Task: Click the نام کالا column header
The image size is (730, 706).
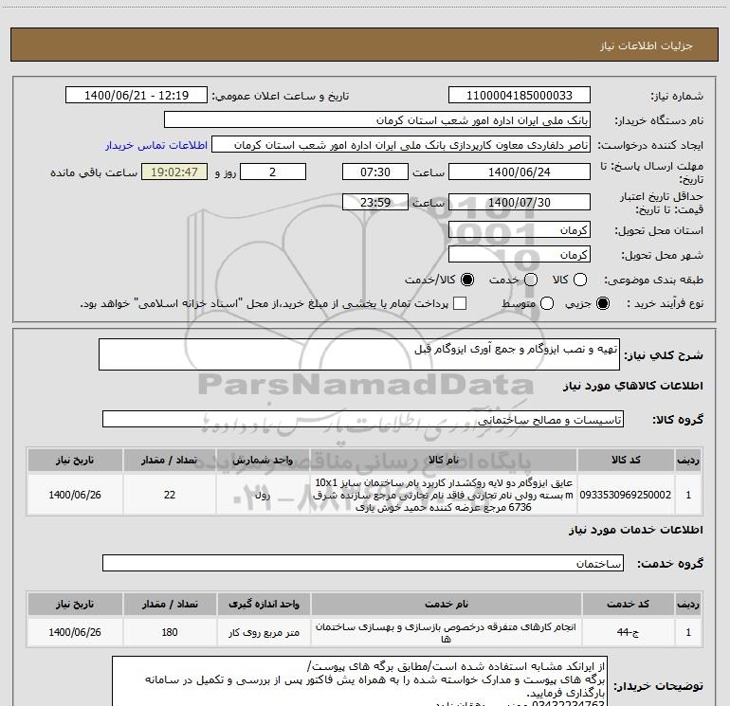Action: point(444,460)
